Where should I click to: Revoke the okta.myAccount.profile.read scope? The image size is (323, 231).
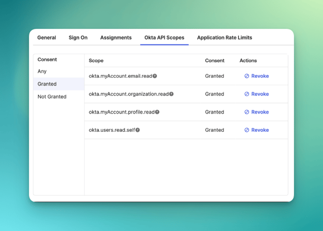(256, 112)
